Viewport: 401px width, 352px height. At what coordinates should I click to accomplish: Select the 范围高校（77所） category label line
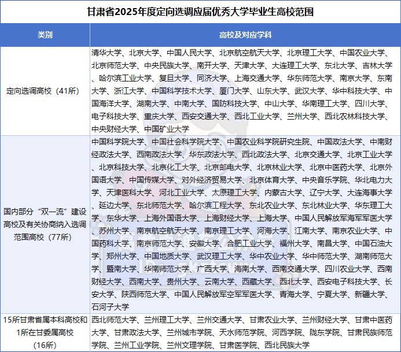[x=43, y=237]
